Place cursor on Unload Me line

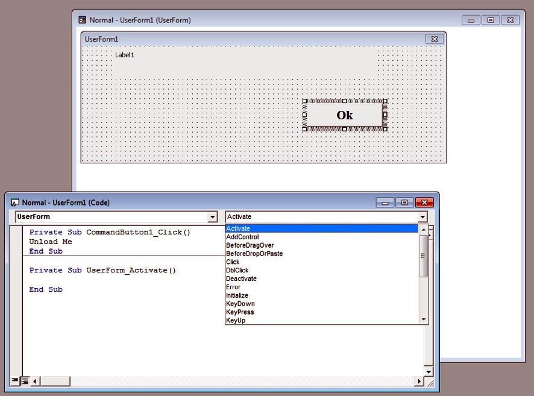click(51, 242)
